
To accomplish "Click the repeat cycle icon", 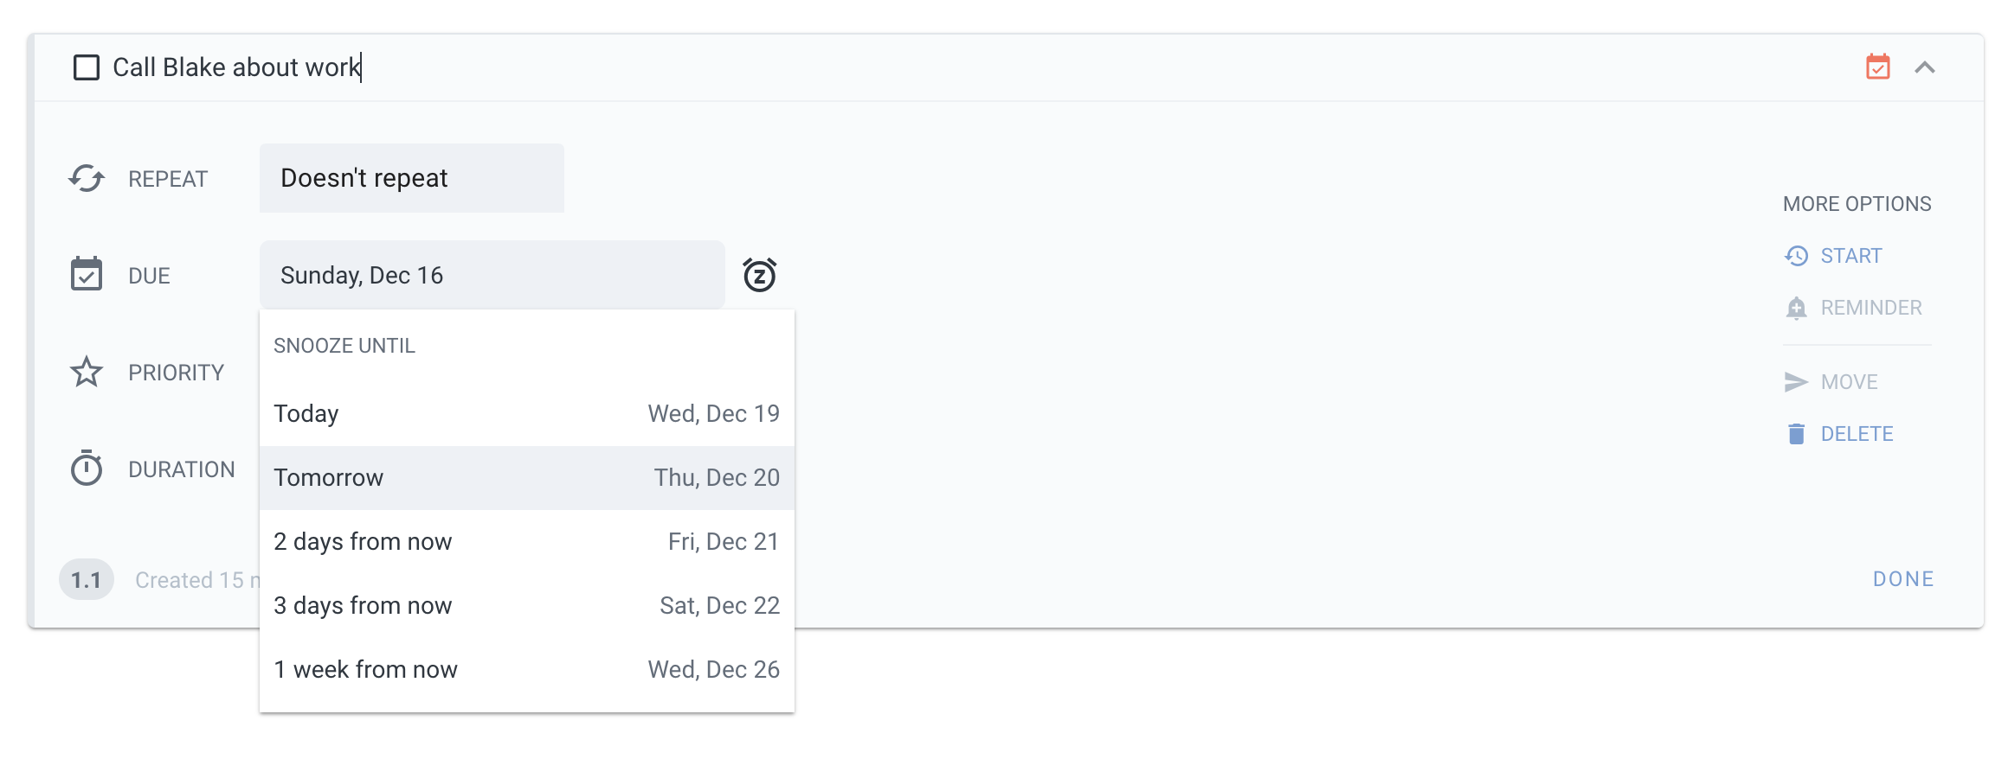I will (86, 178).
